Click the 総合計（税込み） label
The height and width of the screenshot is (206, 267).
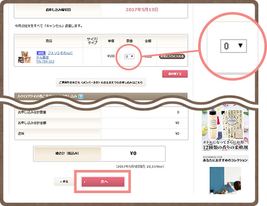click(67, 153)
